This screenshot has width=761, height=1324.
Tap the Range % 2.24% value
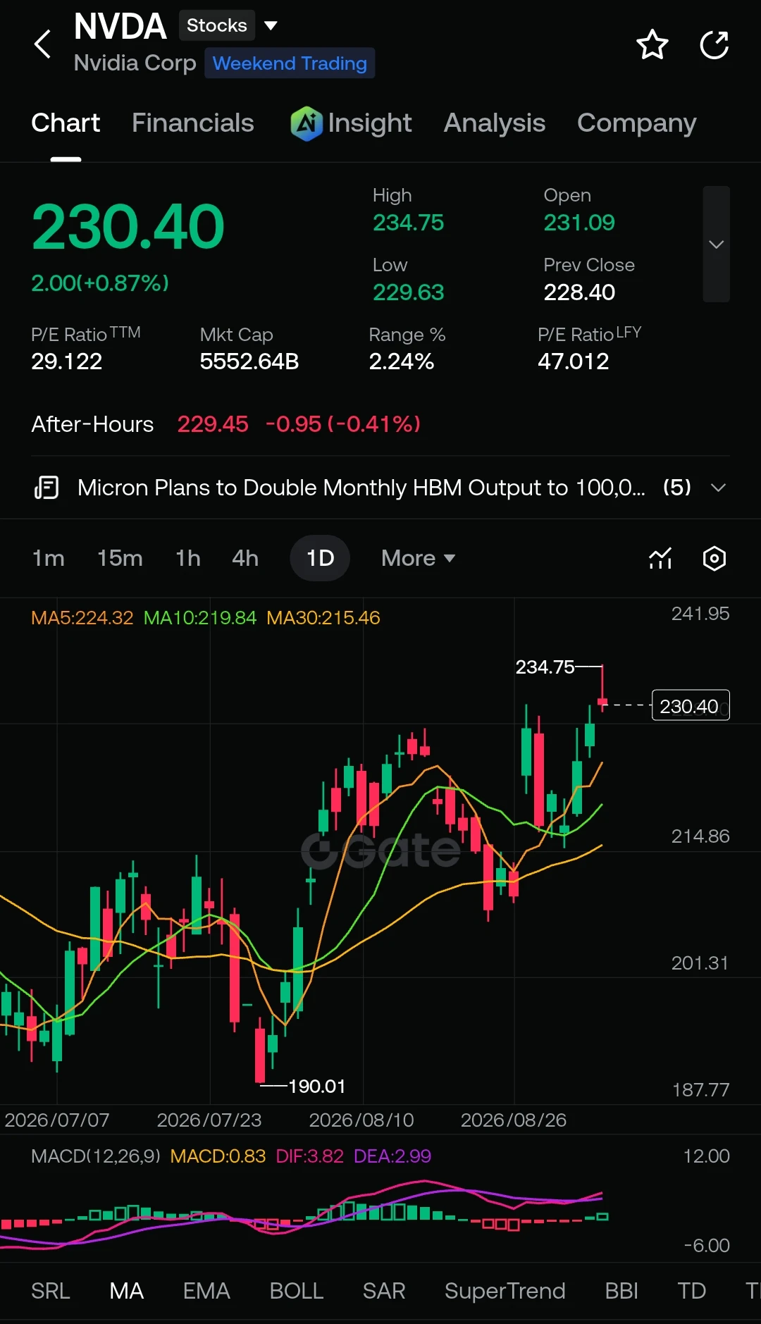point(402,361)
